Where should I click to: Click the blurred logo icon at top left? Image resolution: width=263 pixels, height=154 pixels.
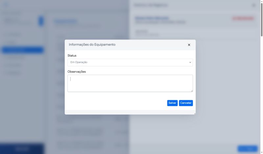6,5
